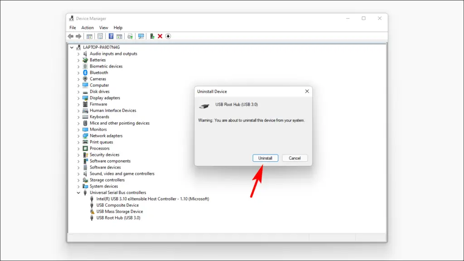Click the USB plug icon in Uninstall dialog
Screen dimensions: 464x261
[204, 106]
